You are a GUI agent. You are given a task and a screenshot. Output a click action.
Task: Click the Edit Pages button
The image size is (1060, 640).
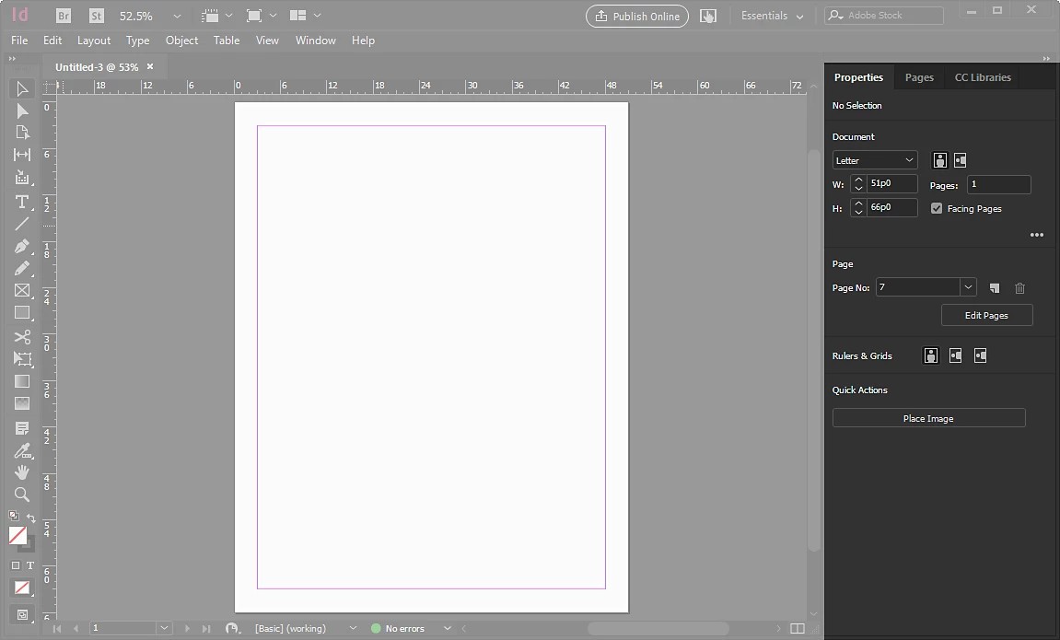click(x=987, y=315)
